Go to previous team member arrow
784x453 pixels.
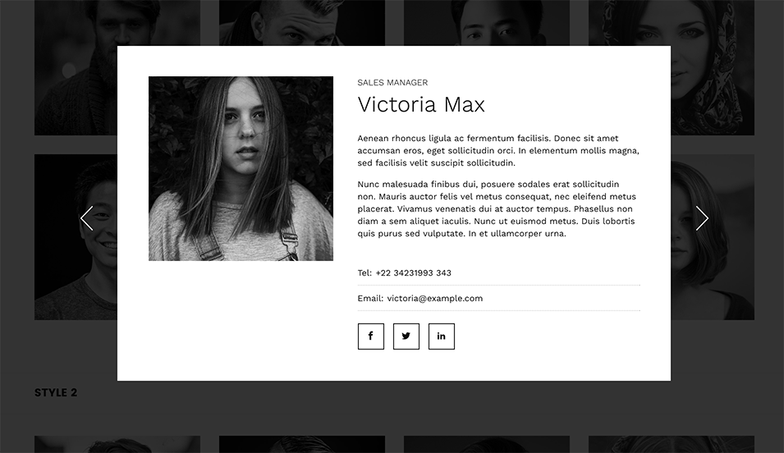[x=86, y=218]
